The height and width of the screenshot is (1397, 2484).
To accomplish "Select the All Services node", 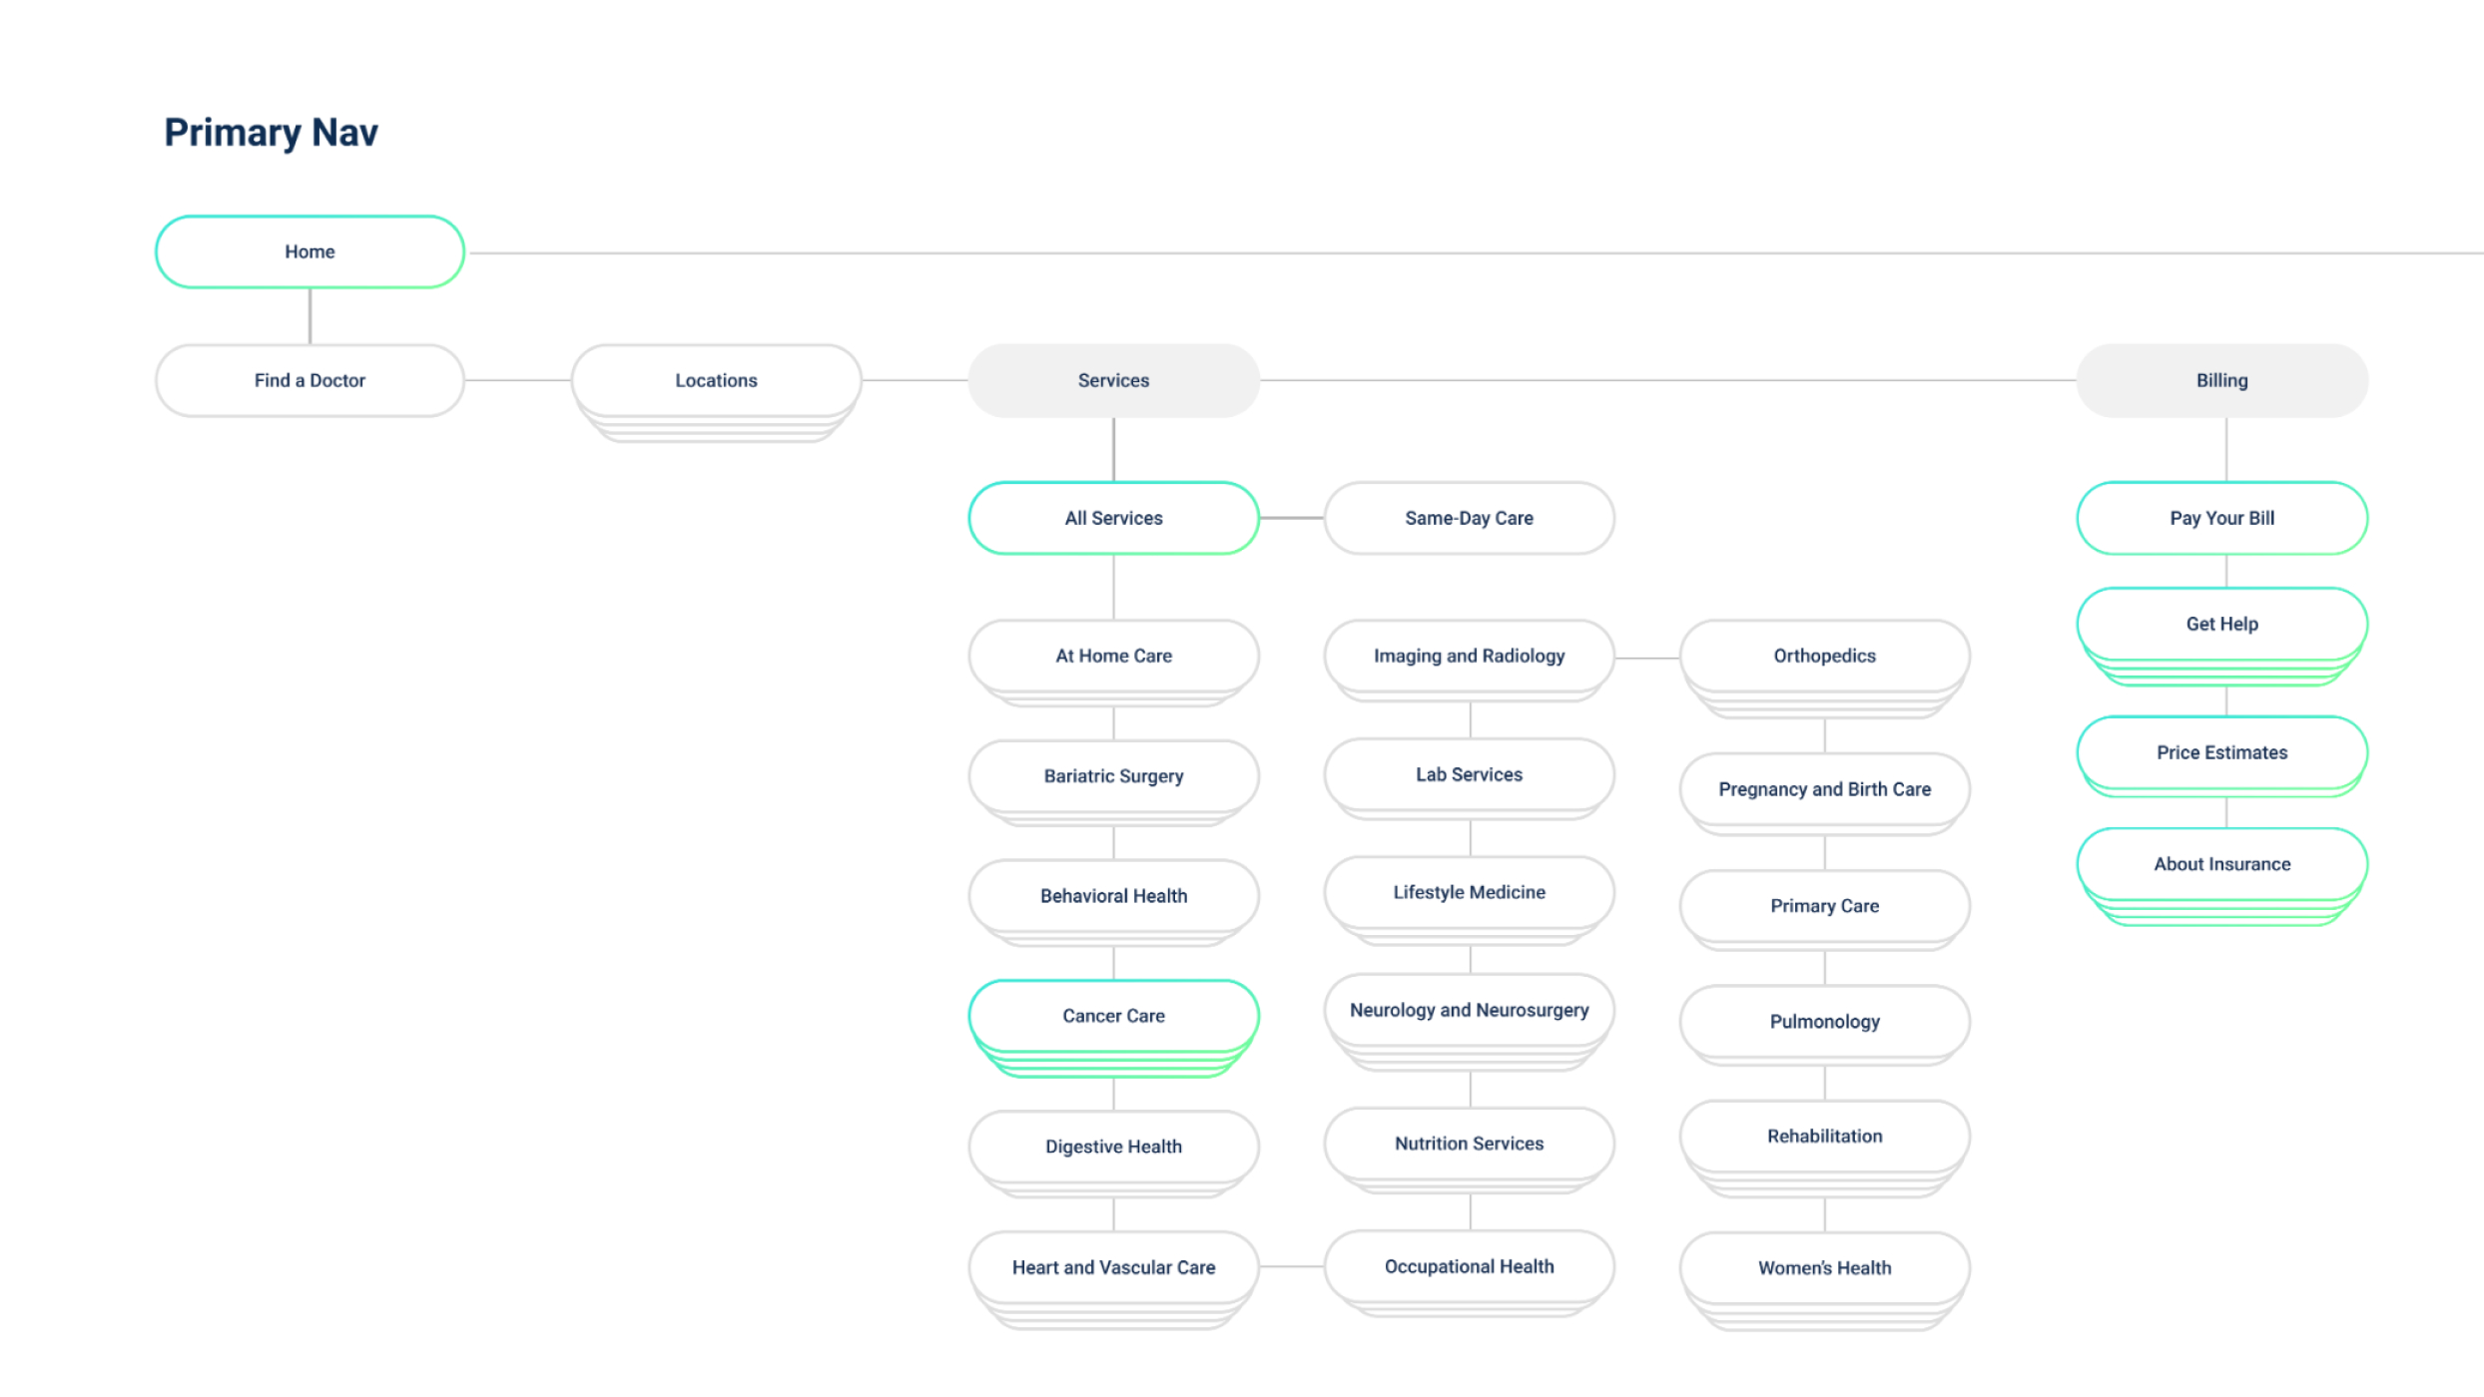I will pos(1113,518).
